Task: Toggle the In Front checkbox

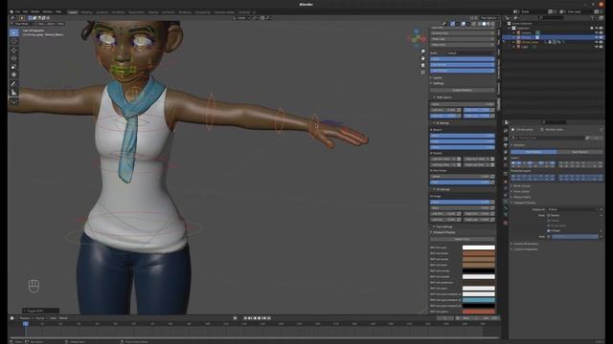Action: pos(549,231)
